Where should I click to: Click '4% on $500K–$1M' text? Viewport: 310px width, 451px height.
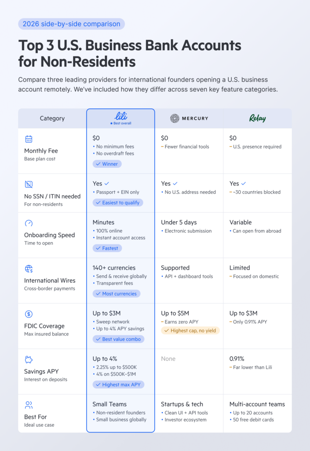[x=116, y=374]
